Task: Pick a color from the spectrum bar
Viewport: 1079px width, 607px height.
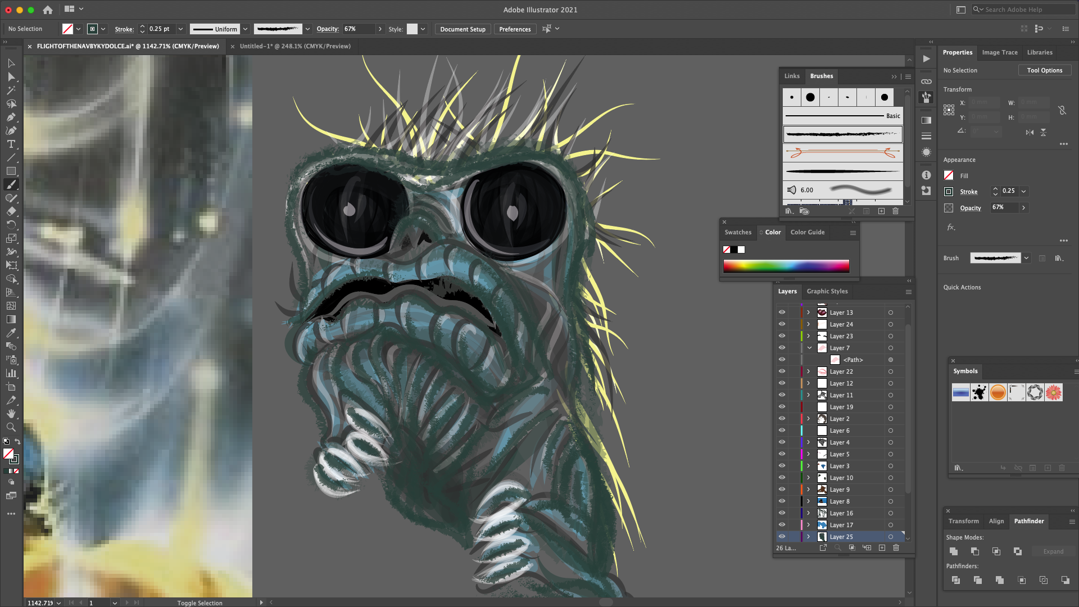Action: 786,266
